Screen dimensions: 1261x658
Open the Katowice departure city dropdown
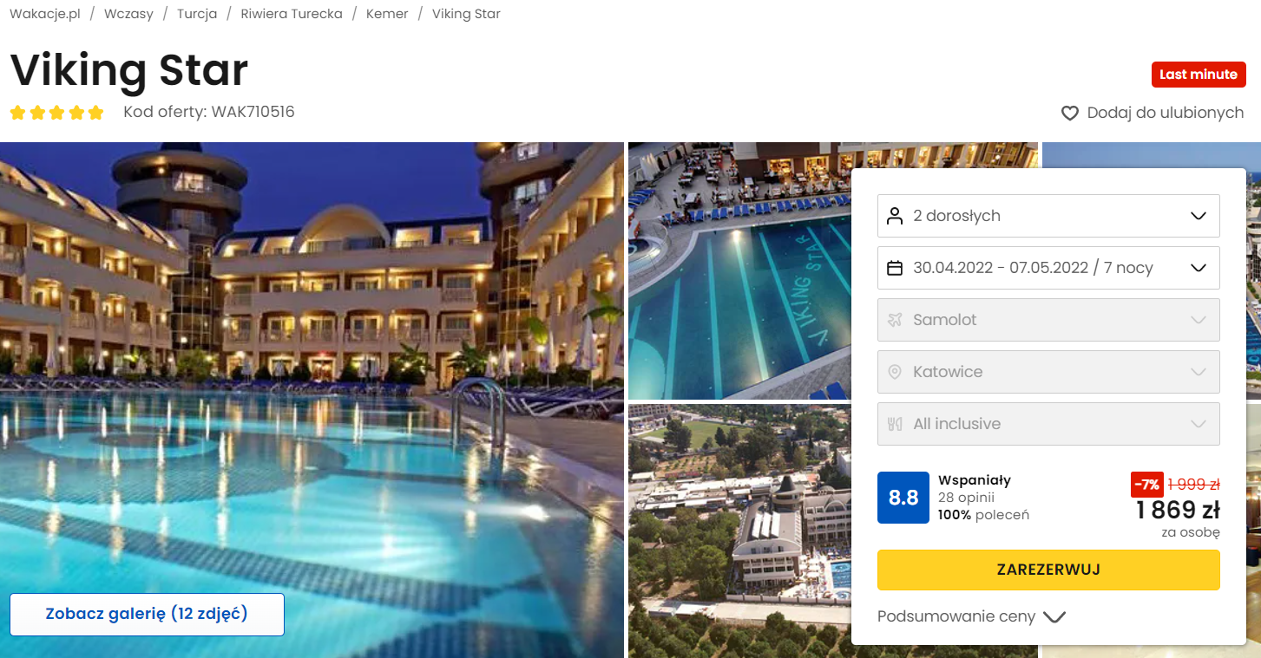tap(1048, 372)
